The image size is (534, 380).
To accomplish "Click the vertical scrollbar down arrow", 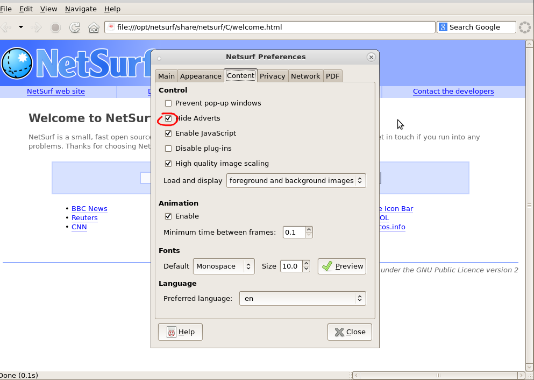I will (529, 367).
